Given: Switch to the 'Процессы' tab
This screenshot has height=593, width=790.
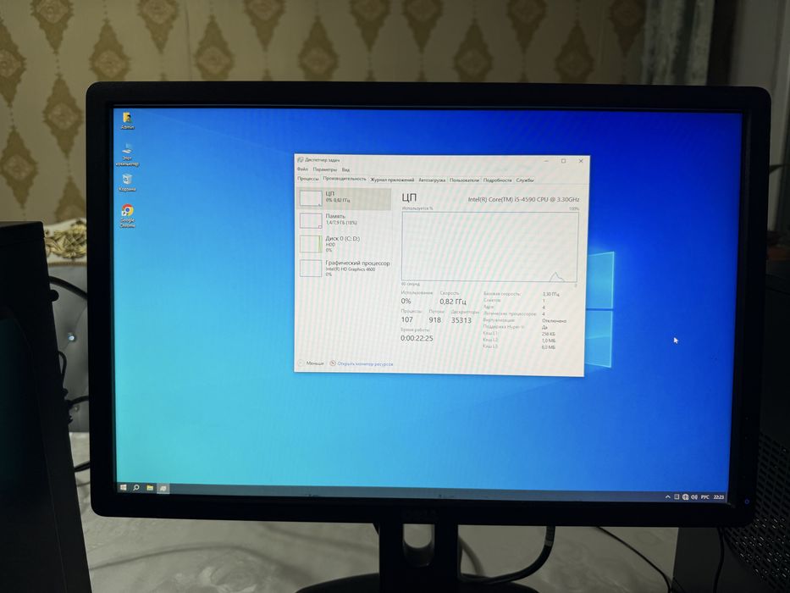Looking at the screenshot, I should [x=308, y=179].
